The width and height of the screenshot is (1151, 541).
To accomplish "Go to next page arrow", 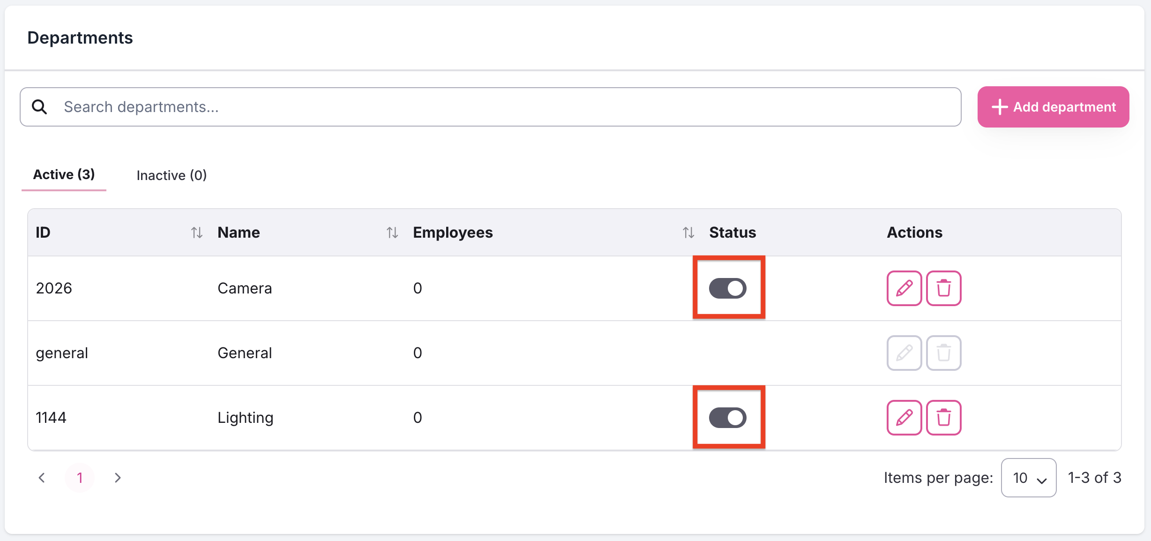I will click(x=118, y=478).
